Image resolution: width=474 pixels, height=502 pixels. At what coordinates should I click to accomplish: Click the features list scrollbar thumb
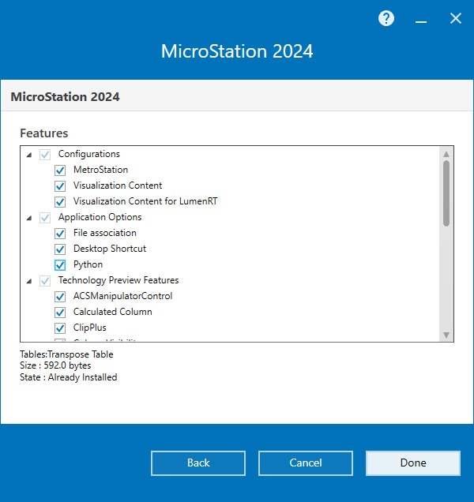[446, 193]
